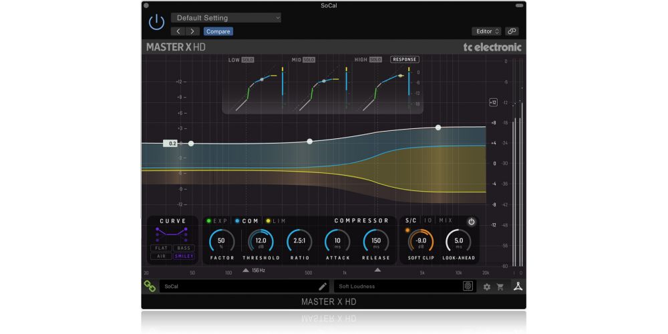Click the three-band split icon

tap(518, 287)
